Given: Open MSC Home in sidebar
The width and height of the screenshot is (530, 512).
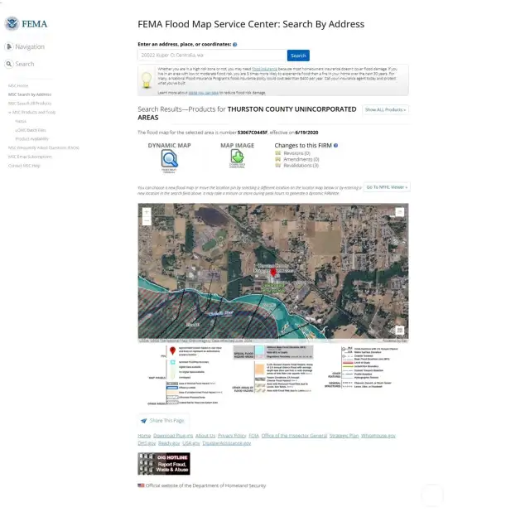Looking at the screenshot, I should pyautogui.click(x=18, y=85).
